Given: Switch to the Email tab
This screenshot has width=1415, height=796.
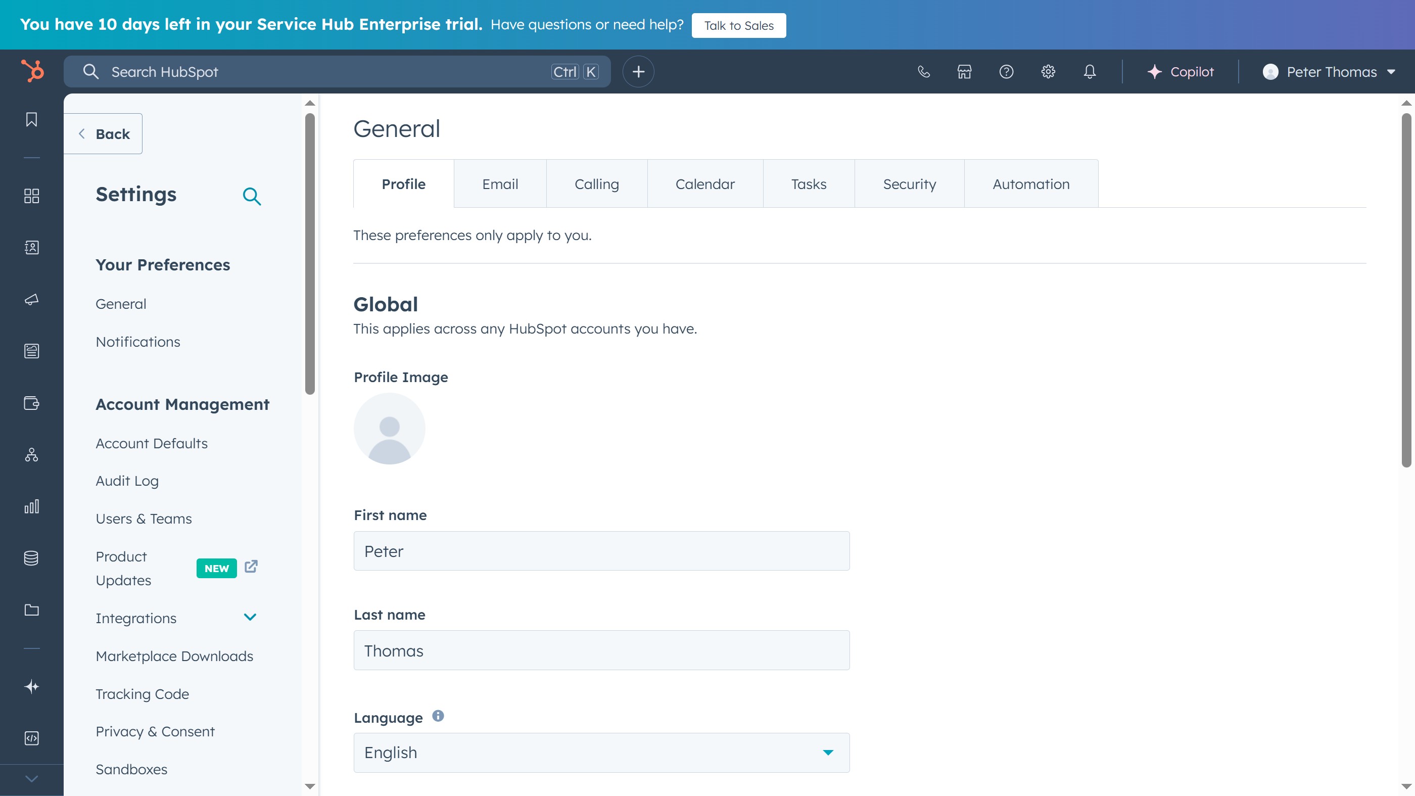Looking at the screenshot, I should (500, 183).
